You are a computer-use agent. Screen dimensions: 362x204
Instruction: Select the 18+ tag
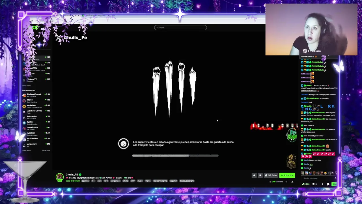(93, 181)
